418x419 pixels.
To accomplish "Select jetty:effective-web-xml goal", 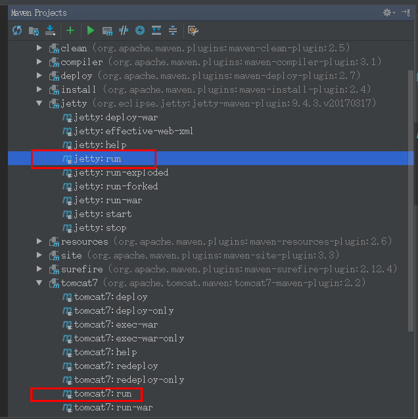I will coord(128,131).
